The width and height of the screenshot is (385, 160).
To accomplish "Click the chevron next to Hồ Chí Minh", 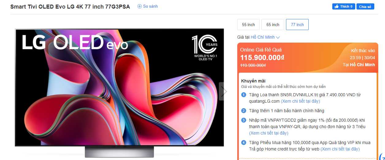I will (x=278, y=37).
